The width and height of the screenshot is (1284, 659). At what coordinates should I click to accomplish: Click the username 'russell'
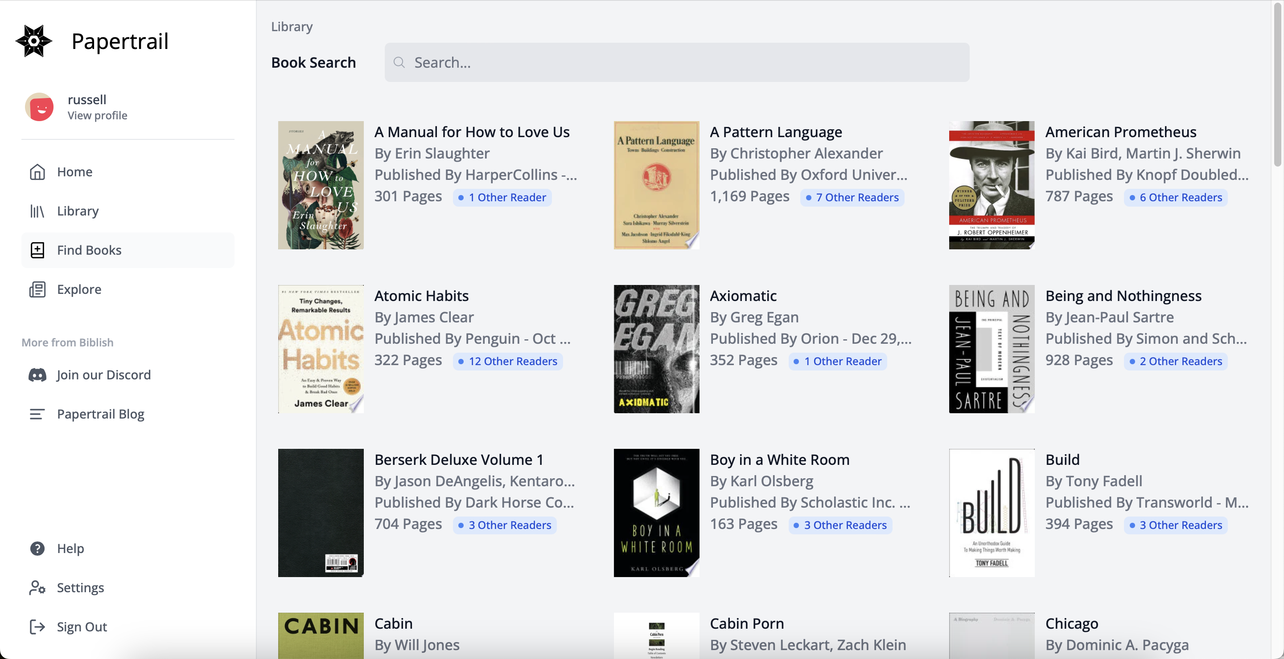pyautogui.click(x=87, y=100)
